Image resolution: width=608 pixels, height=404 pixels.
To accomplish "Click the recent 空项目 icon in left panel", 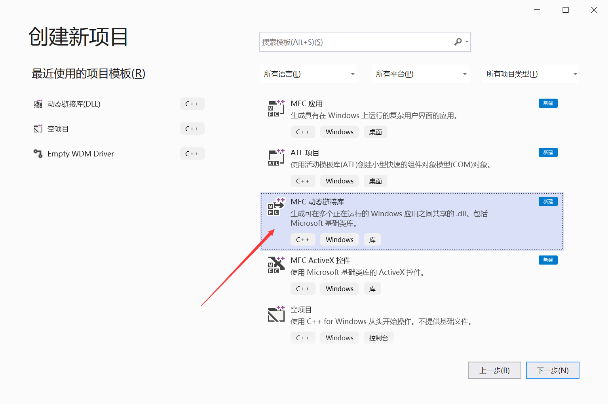I will click(x=38, y=129).
